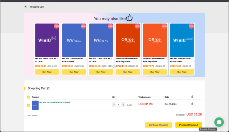Open the Win 11 Pro product card image
229x132 pixels.
[x=101, y=40]
